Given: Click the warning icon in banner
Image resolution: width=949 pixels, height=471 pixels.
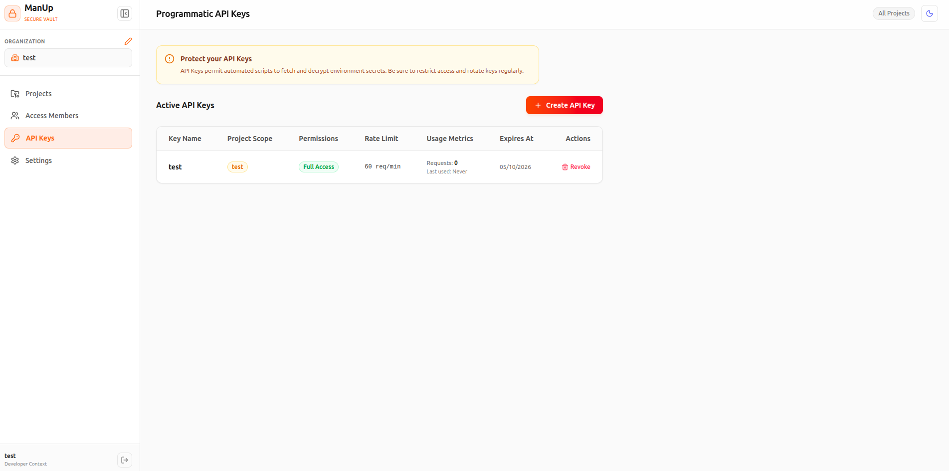Looking at the screenshot, I should [170, 59].
